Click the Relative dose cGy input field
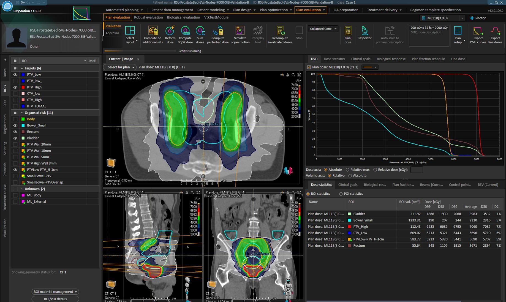Image resolution: width=506 pixels, height=302 pixels. click(417, 170)
